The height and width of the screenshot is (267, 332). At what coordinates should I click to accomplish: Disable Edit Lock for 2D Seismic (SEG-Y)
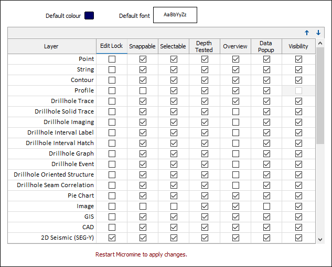tap(112, 238)
